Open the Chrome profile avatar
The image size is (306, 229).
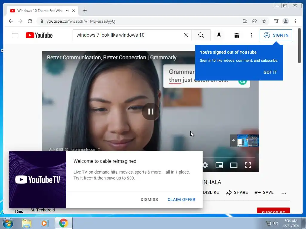(285, 21)
